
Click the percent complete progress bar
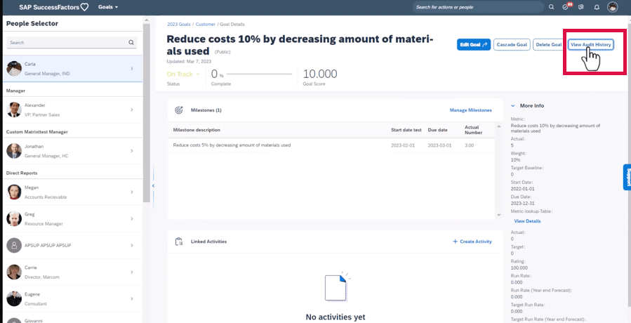pyautogui.click(x=260, y=74)
